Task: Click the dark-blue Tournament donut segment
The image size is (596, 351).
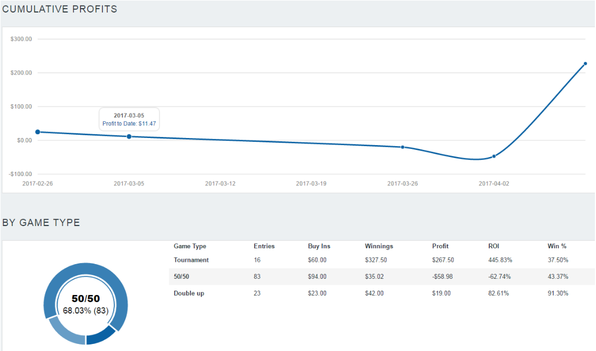Action: click(101, 335)
